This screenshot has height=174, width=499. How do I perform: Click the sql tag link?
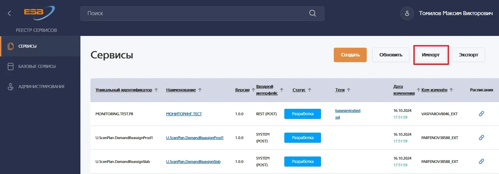coord(337,118)
